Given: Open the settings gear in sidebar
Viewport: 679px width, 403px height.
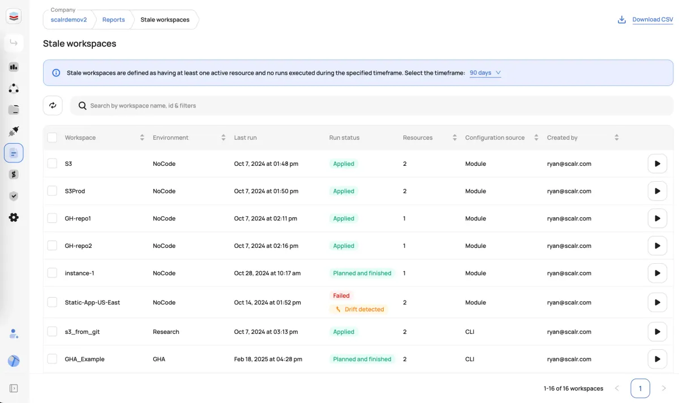Looking at the screenshot, I should pyautogui.click(x=14, y=217).
